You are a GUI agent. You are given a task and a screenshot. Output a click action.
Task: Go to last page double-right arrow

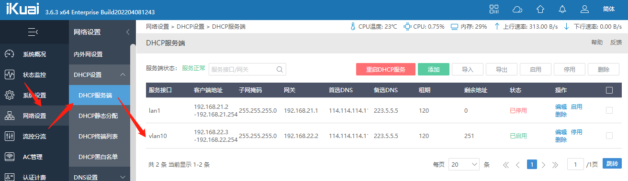click(555, 164)
